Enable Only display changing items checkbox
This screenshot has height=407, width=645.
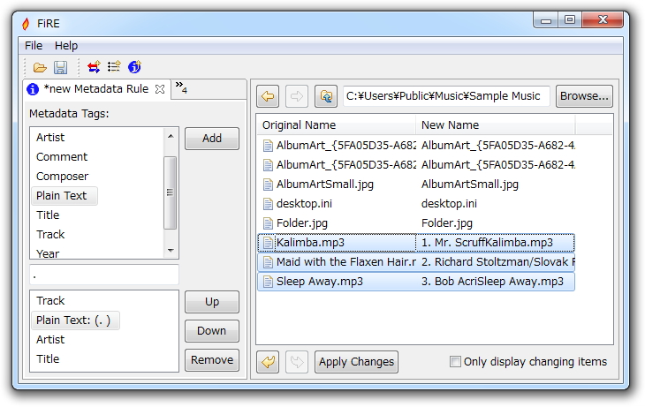click(x=455, y=362)
